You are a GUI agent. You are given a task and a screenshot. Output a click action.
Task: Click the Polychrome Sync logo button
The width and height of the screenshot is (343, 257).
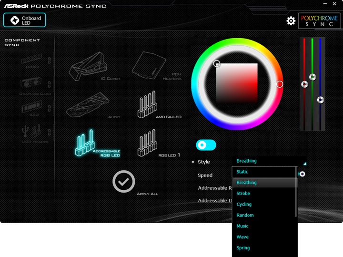[319, 21]
